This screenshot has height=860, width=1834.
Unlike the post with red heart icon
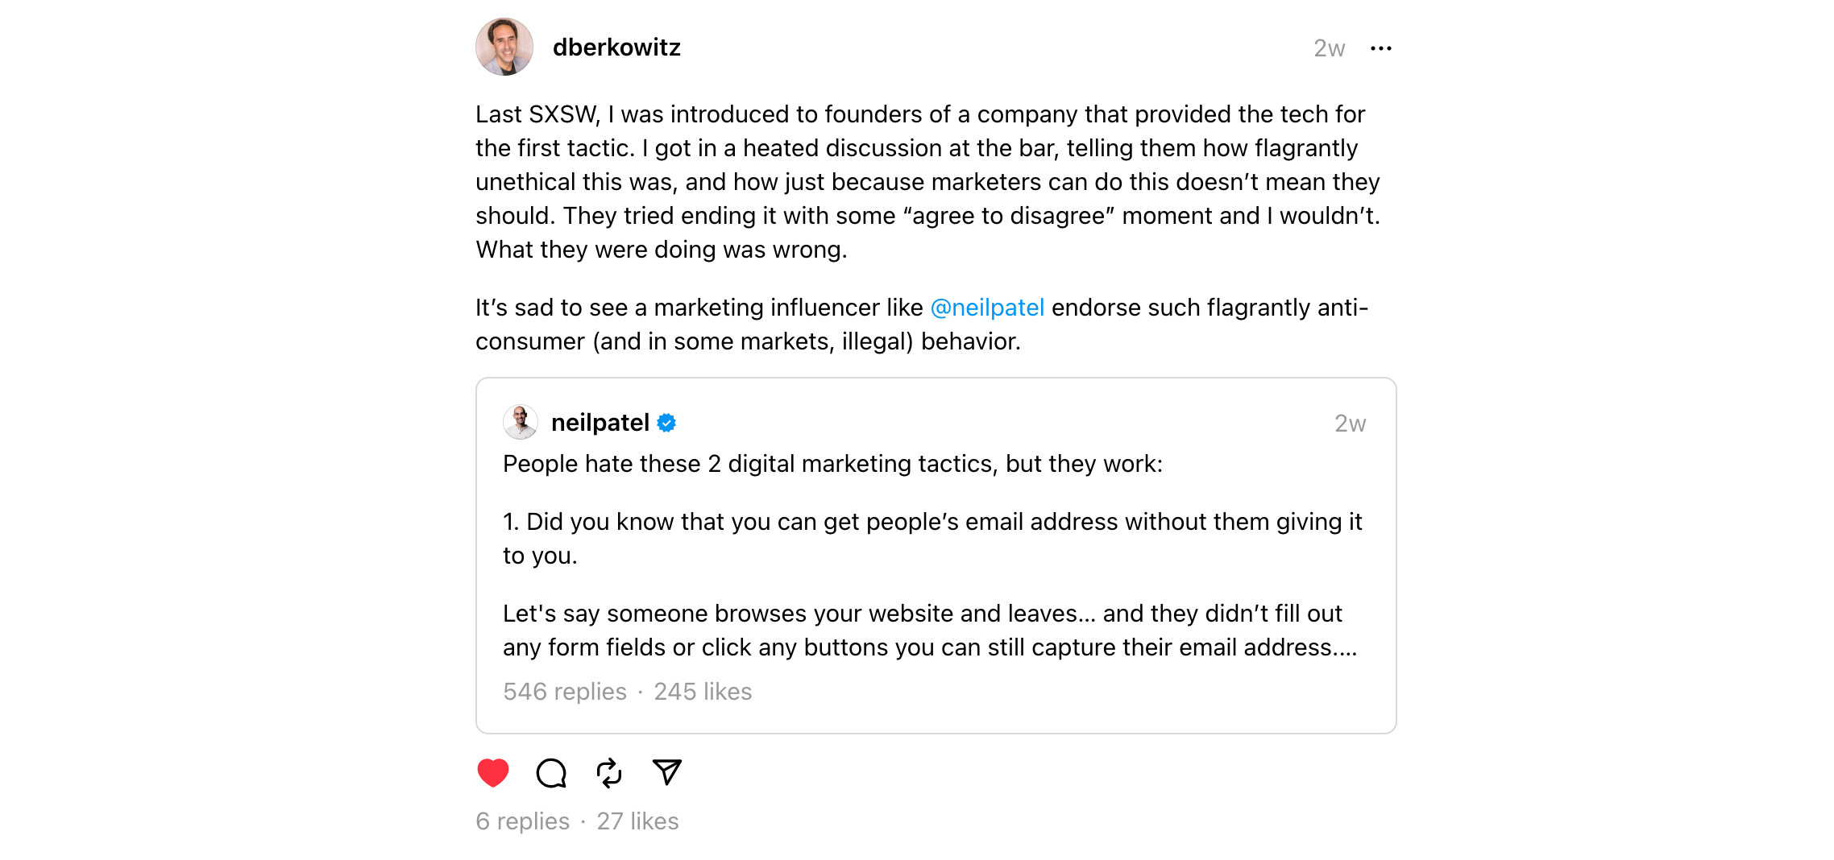click(x=493, y=773)
